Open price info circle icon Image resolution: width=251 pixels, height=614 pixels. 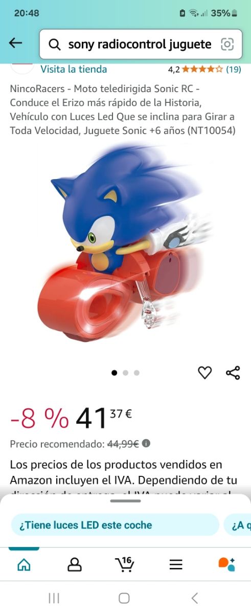coord(146,444)
